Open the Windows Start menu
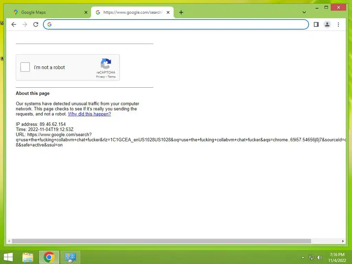 click(x=8, y=257)
